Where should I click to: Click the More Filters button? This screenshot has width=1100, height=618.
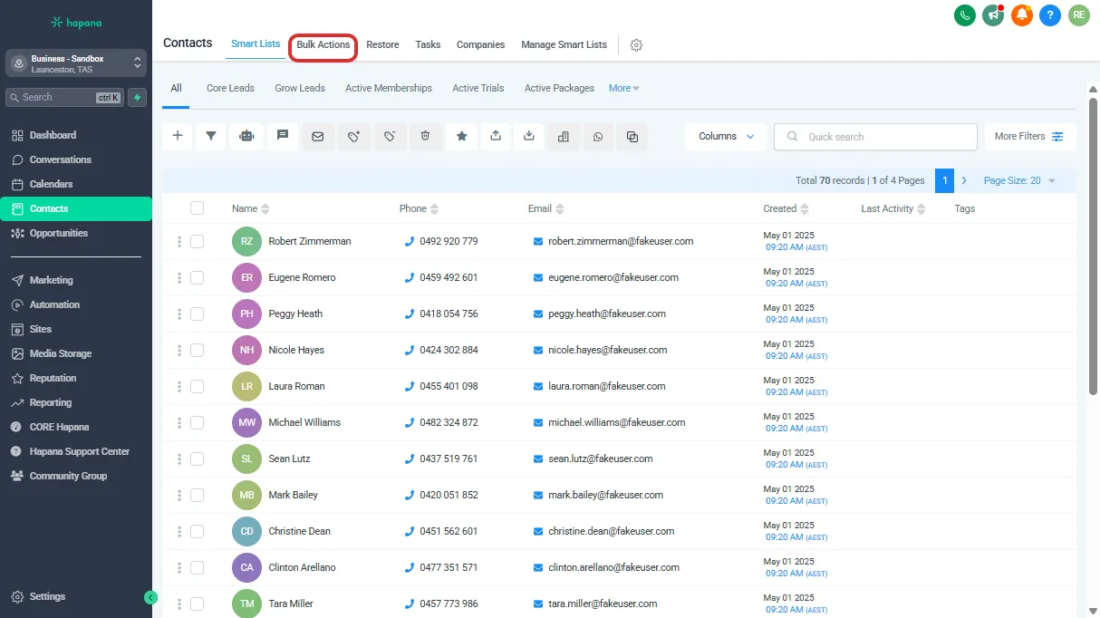pyautogui.click(x=1029, y=137)
